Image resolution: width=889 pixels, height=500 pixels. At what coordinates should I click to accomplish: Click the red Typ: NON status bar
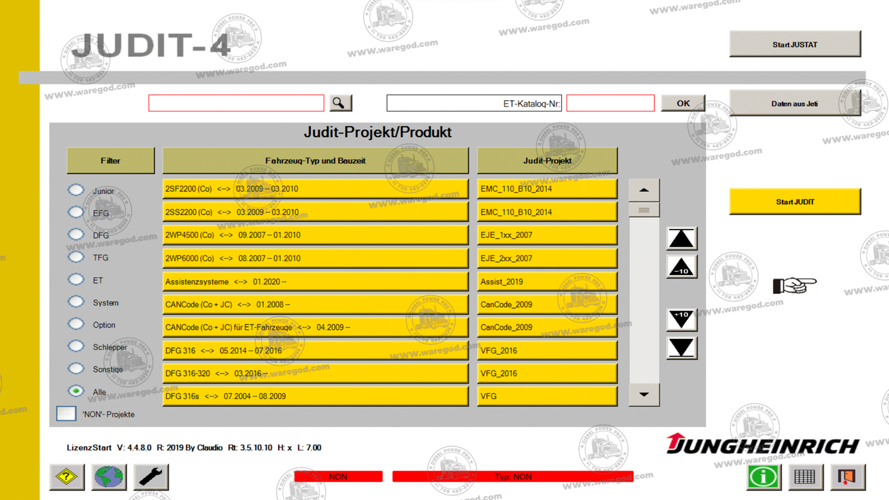click(513, 477)
